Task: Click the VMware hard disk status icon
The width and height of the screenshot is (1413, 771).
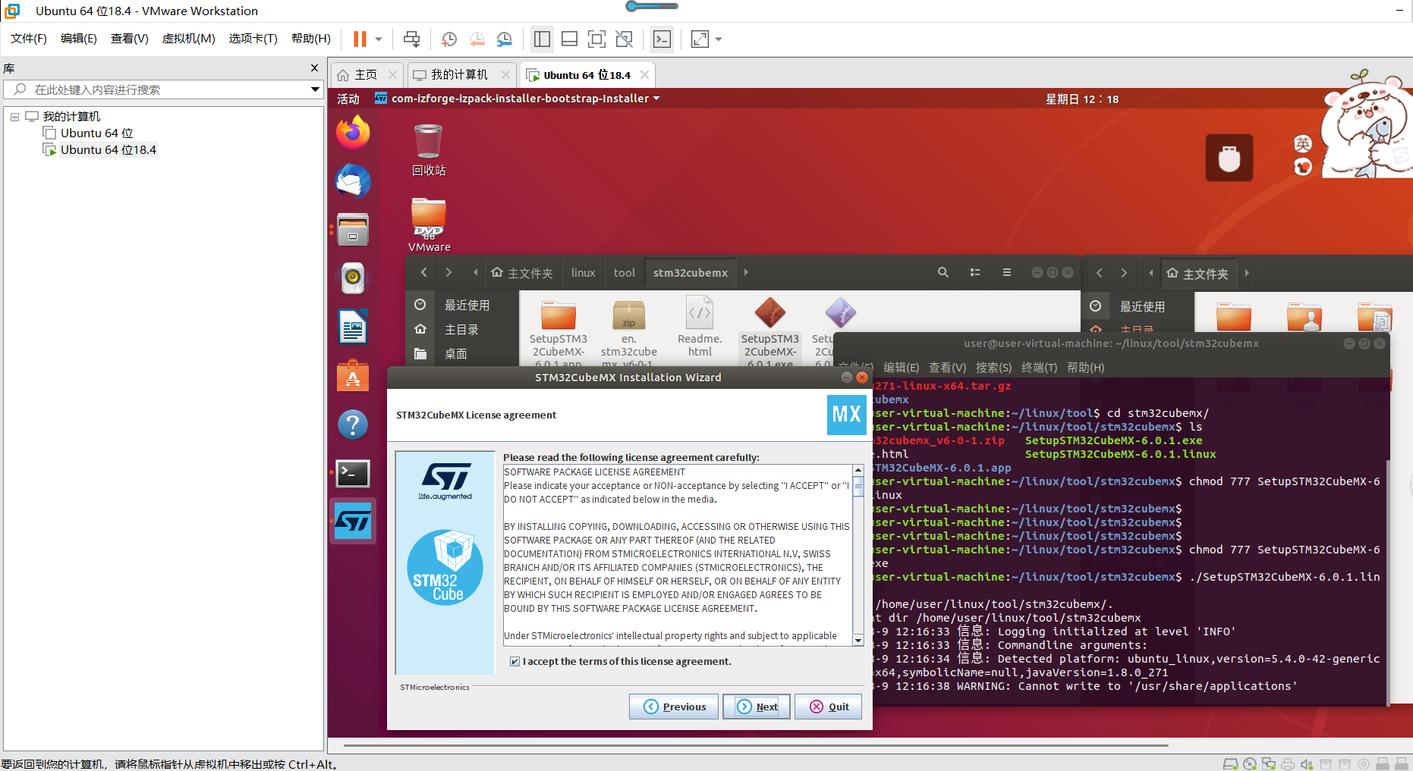Action: pos(1231,764)
